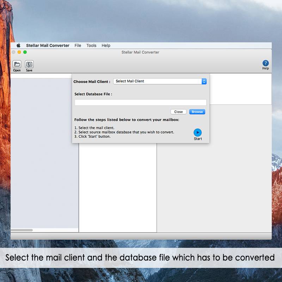Open Help via the blue question mark icon
Image resolution: width=282 pixels, height=282 pixels.
265,63
